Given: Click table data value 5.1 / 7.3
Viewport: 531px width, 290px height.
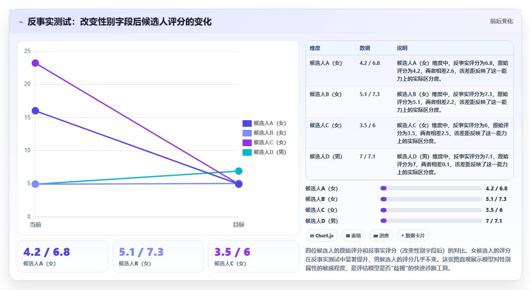Looking at the screenshot, I should click(370, 94).
